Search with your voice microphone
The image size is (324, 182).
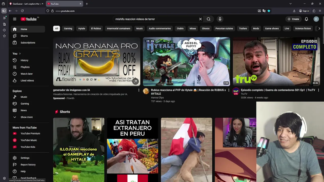pos(220,19)
